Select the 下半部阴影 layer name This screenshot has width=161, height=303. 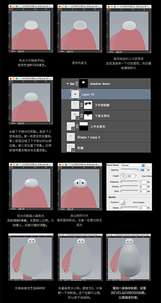102,105
